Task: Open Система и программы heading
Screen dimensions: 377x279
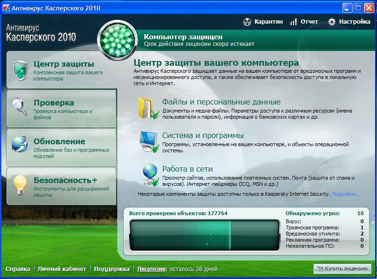Action: (202, 135)
